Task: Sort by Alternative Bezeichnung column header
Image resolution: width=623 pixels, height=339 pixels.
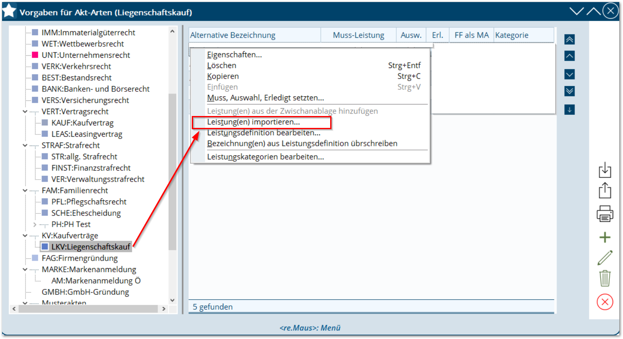Action: tap(255, 35)
